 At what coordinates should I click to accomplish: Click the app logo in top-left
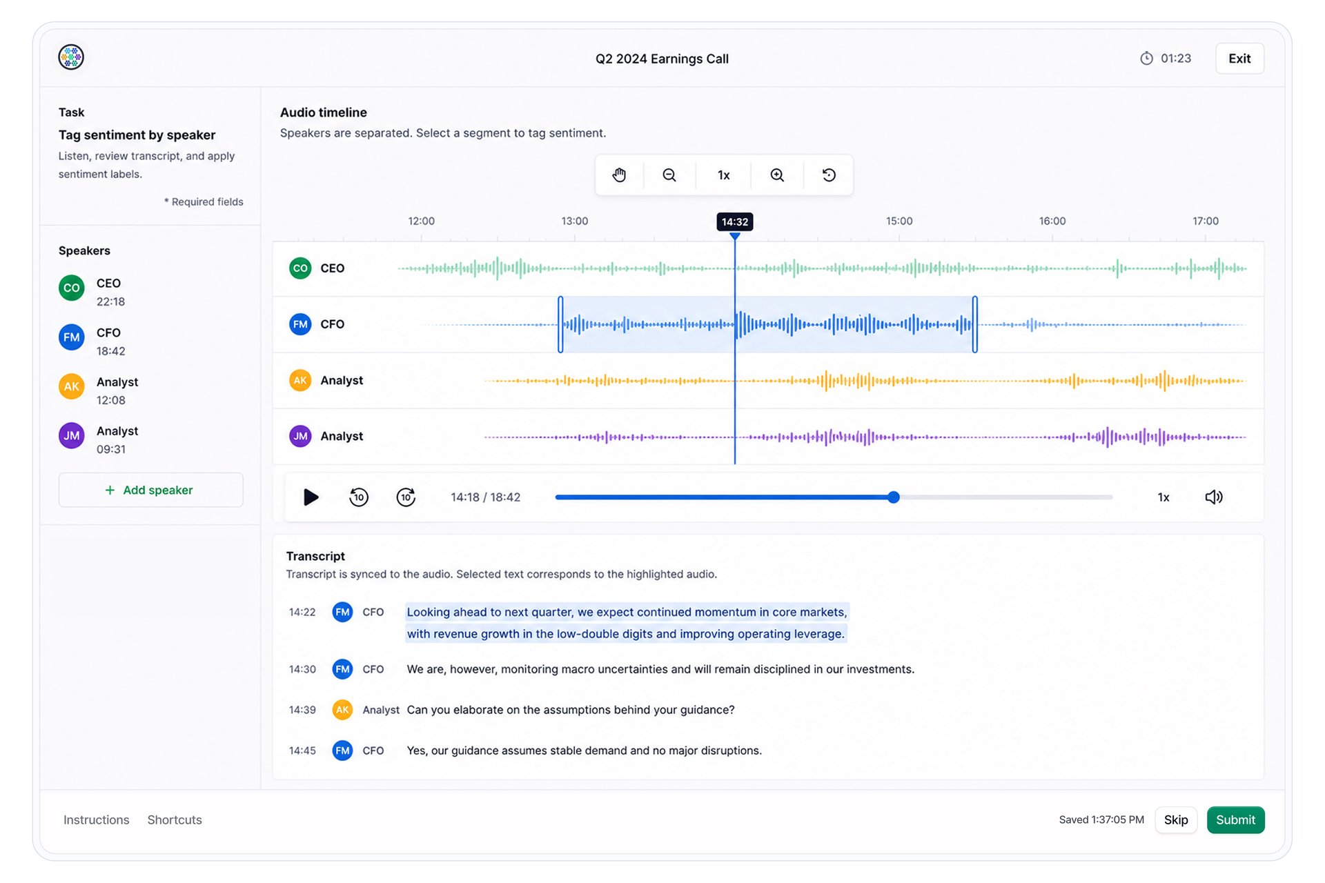pyautogui.click(x=71, y=57)
